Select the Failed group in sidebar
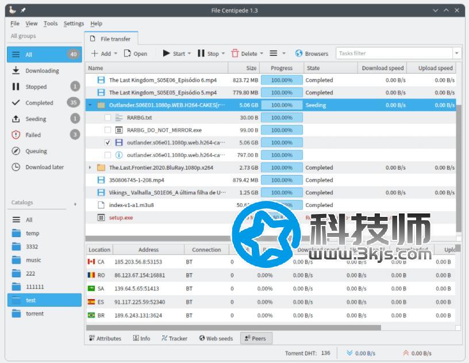The width and height of the screenshot is (469, 363). coord(44,135)
